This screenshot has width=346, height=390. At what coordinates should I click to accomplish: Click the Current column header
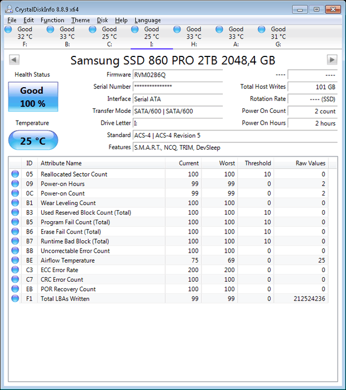(x=183, y=163)
